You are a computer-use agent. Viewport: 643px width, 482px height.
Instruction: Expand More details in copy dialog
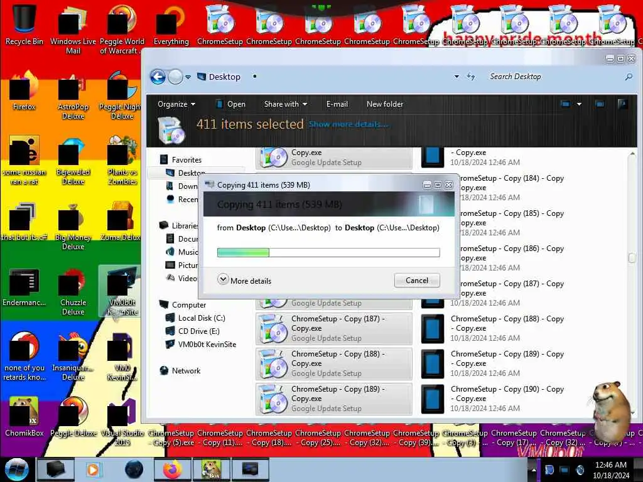(244, 281)
